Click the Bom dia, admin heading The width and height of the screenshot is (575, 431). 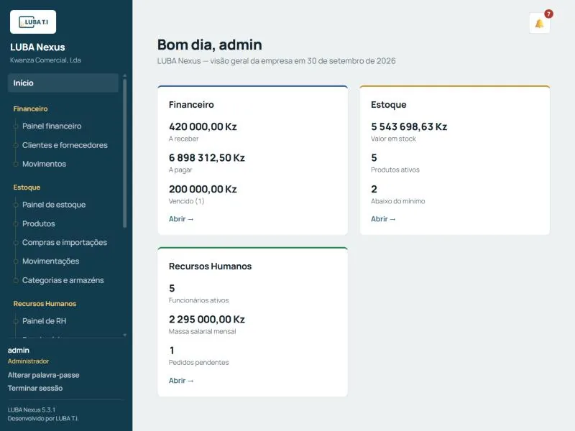pyautogui.click(x=210, y=45)
